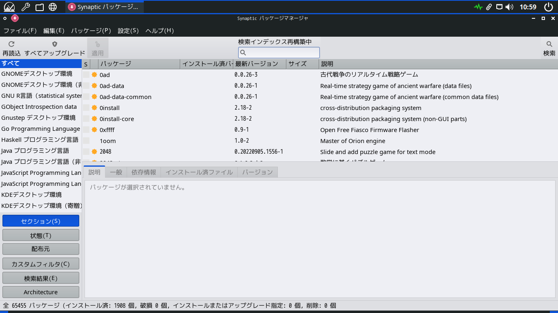Screen dimensions: 558x313
Task: Focus the quick search input field
Action: pyautogui.click(x=279, y=53)
